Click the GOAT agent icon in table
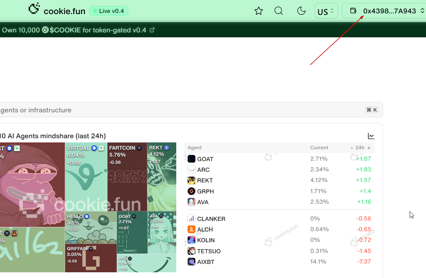 191,159
